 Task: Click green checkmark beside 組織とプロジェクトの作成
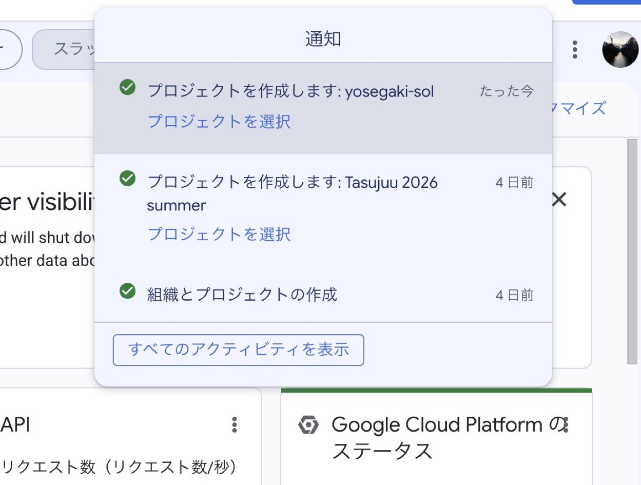127,292
